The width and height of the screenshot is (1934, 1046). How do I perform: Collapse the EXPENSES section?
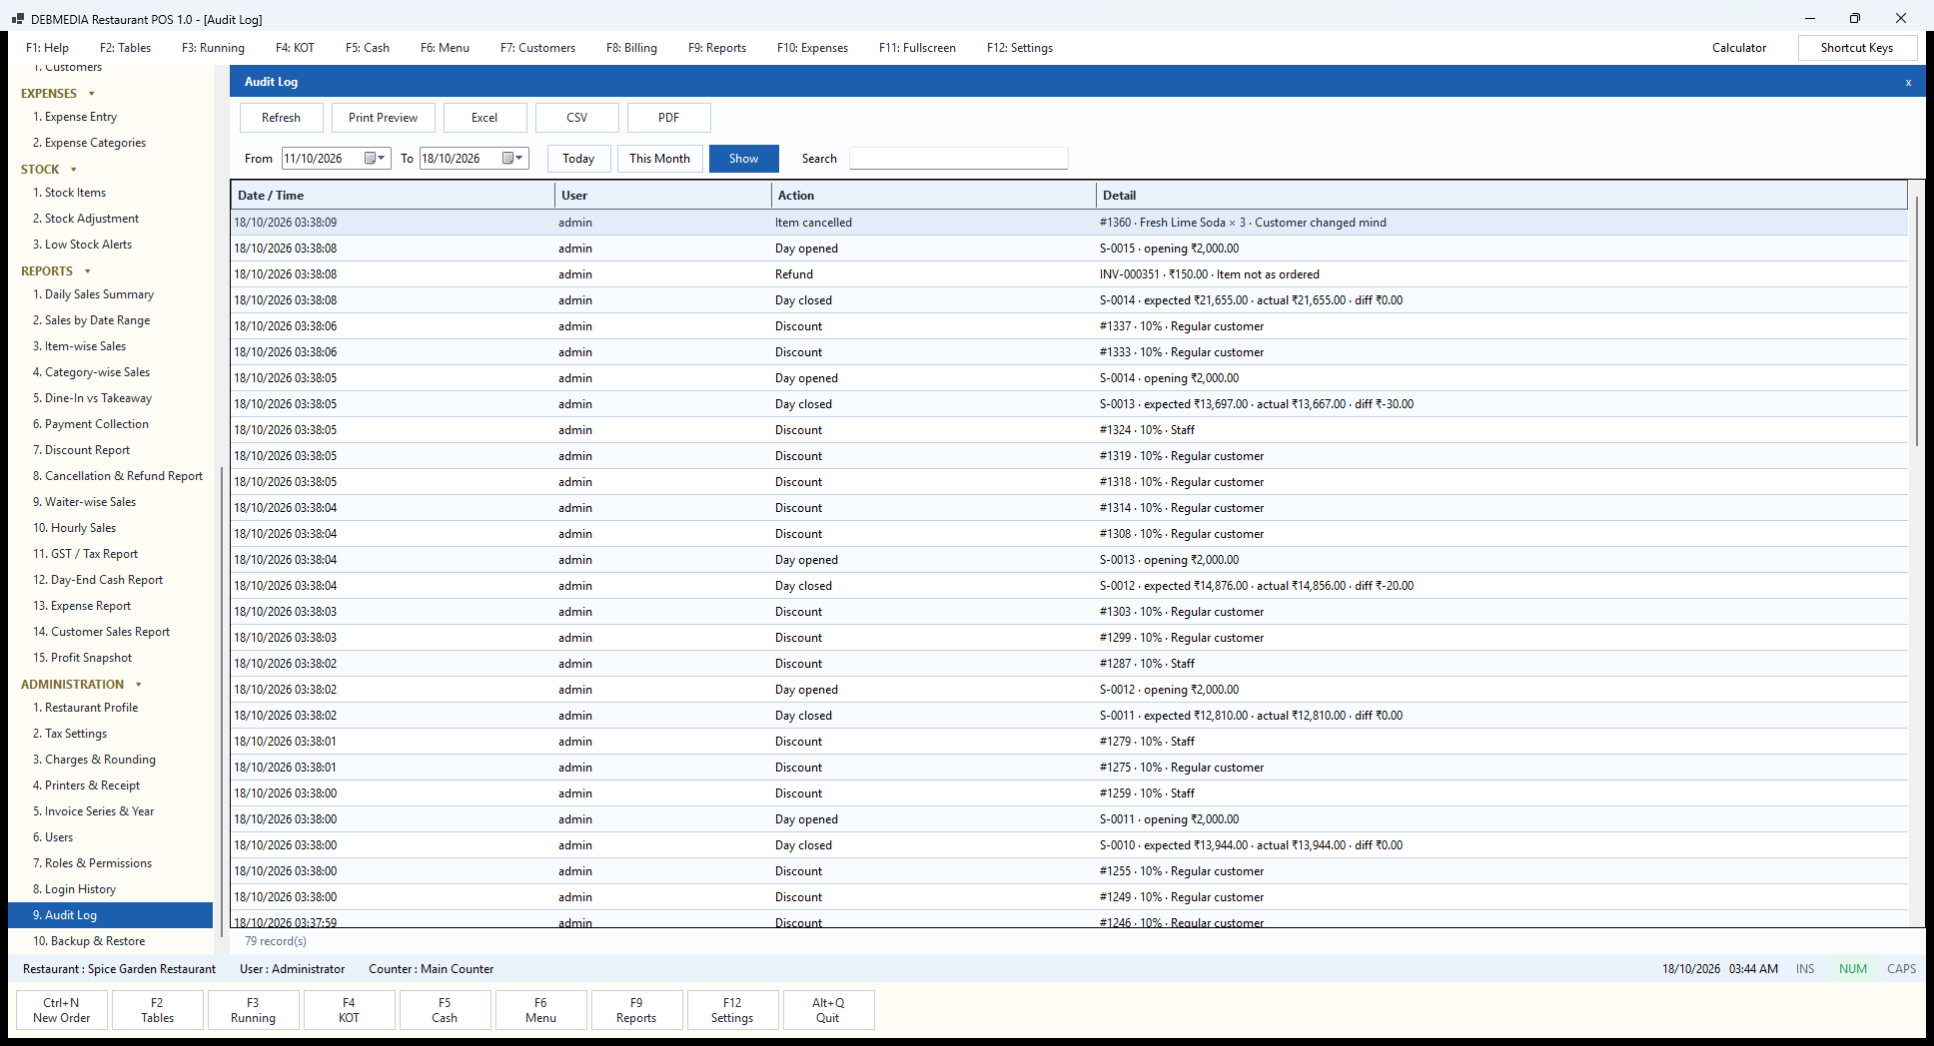click(91, 94)
